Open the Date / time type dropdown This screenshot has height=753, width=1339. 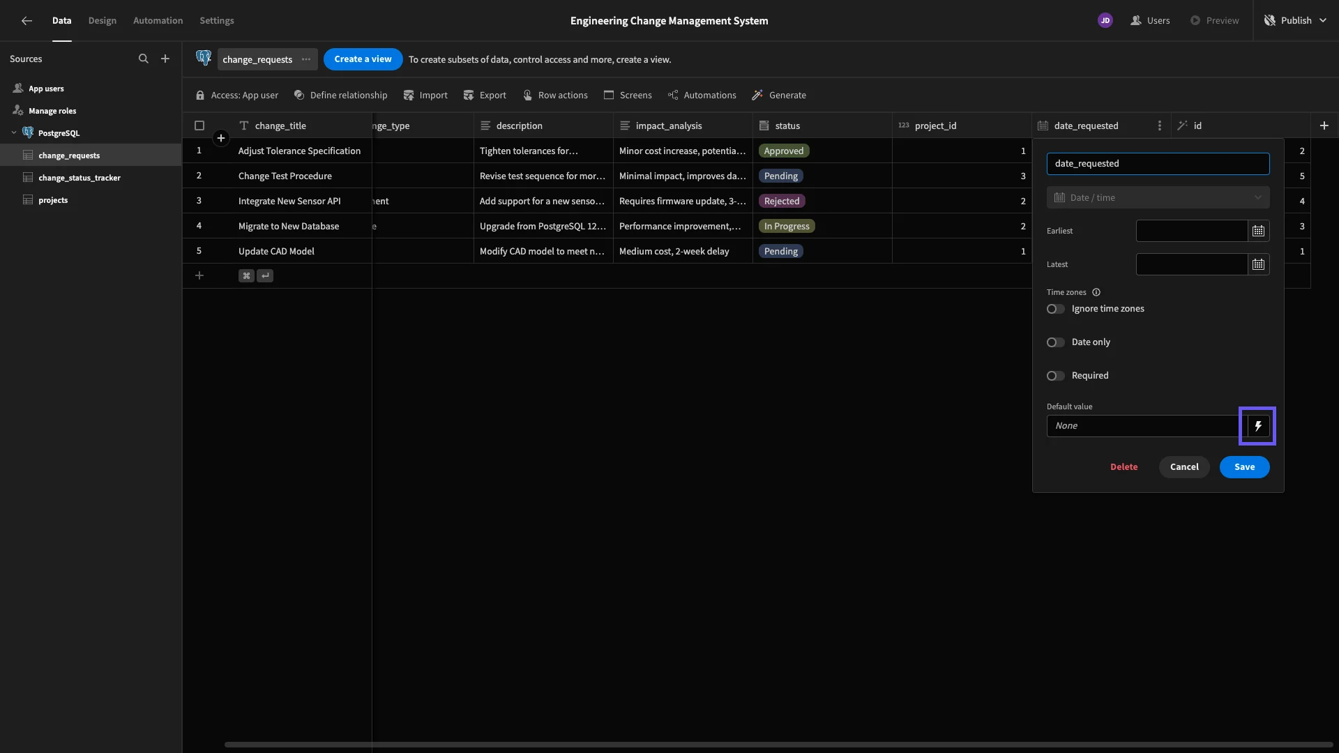1158,197
